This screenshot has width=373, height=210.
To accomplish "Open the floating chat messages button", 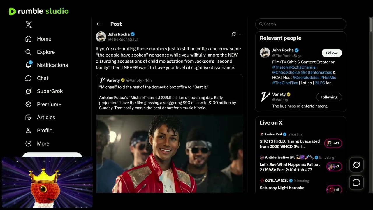I will click(356, 183).
